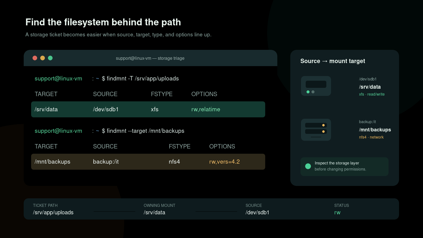Click the rw,vers=4.2 options value

(224, 162)
